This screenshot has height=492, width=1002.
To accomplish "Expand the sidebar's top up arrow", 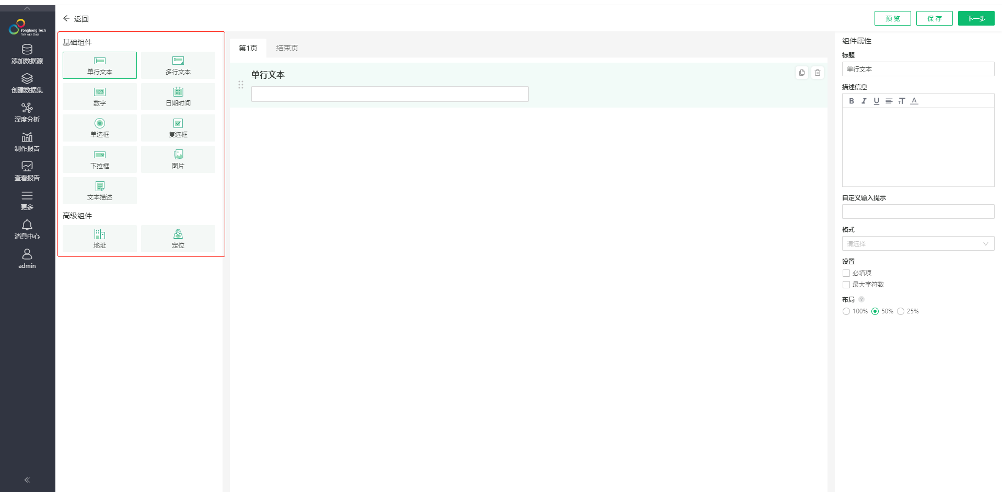I will pos(27,8).
